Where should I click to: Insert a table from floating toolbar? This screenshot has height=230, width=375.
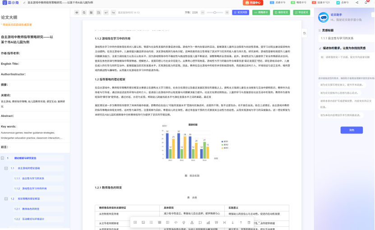click(x=159, y=222)
